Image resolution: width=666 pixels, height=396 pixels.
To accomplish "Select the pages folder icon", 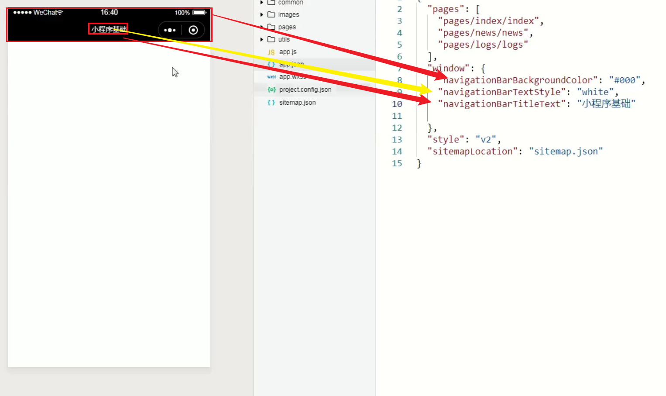I will tap(271, 27).
